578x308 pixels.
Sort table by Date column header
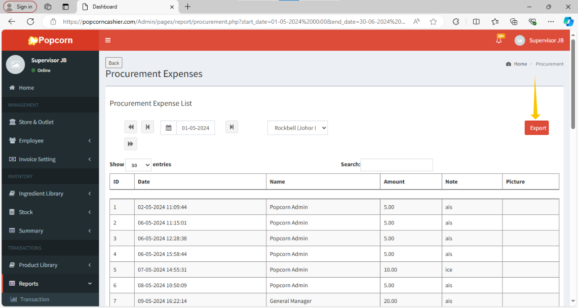[200, 182]
